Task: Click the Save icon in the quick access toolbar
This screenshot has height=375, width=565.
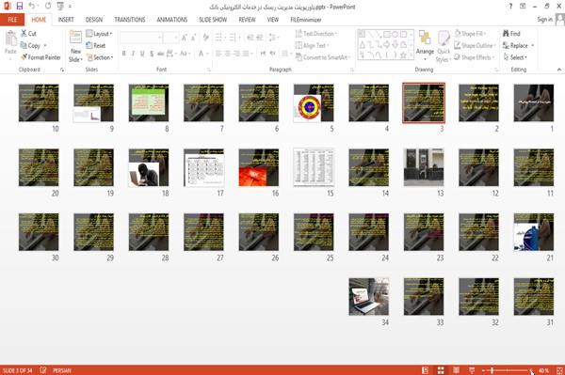Action: tap(20, 7)
